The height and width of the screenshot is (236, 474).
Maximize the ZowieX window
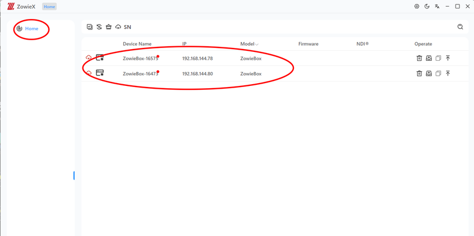pyautogui.click(x=458, y=6)
